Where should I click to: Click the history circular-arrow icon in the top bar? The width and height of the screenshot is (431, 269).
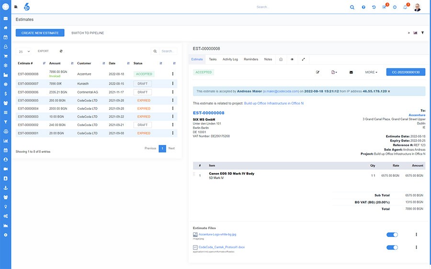point(374,7)
